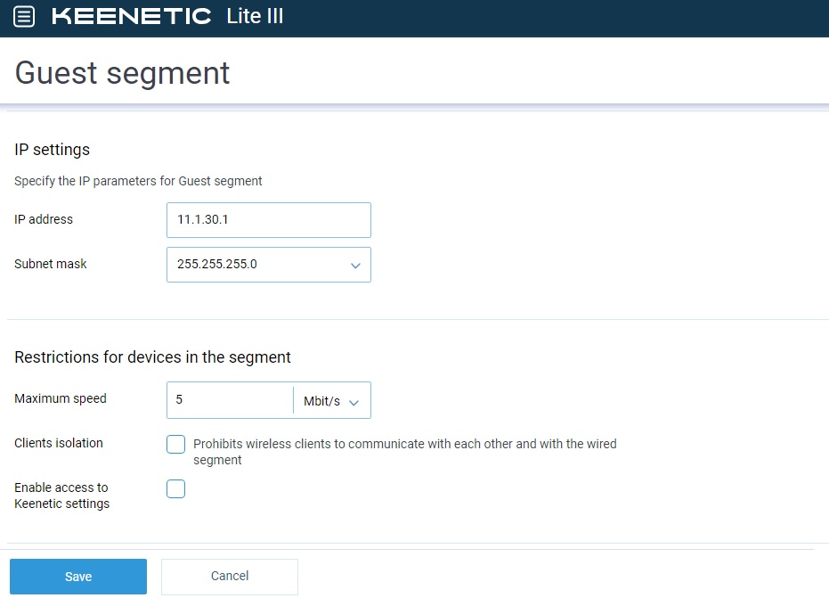
Task: Click the IP settings section heading
Action: 52,150
